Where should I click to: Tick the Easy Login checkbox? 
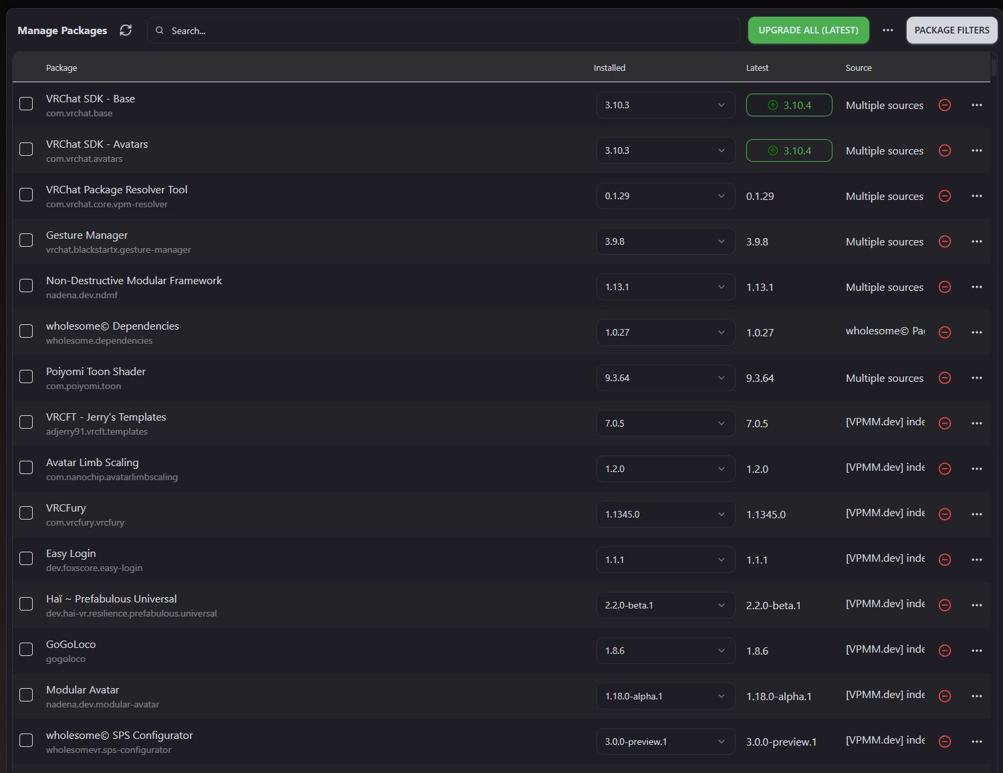coord(26,558)
